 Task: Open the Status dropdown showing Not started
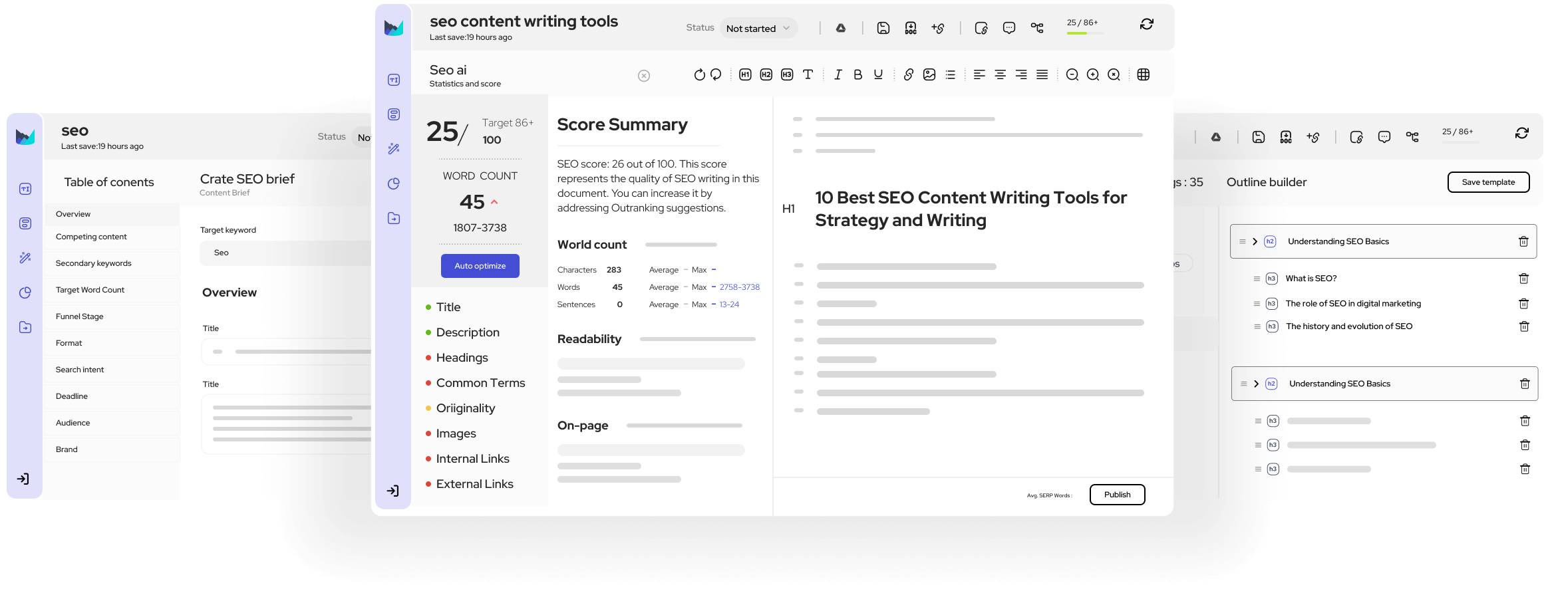pos(758,28)
